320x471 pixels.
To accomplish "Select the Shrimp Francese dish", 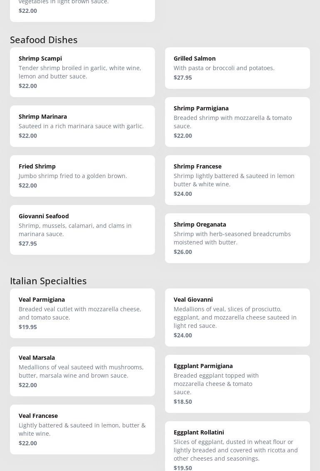I will [237, 180].
